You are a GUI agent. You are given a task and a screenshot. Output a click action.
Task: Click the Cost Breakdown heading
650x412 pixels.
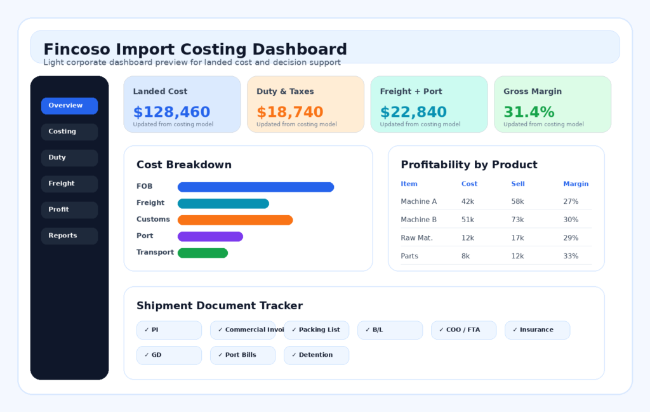(184, 165)
